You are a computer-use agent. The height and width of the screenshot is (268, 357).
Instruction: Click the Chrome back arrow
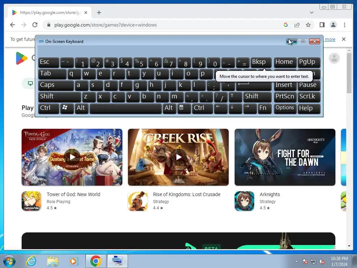pos(13,25)
